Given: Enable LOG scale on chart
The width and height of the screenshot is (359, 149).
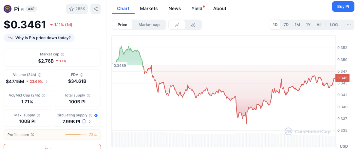Looking at the screenshot, I should (334, 25).
